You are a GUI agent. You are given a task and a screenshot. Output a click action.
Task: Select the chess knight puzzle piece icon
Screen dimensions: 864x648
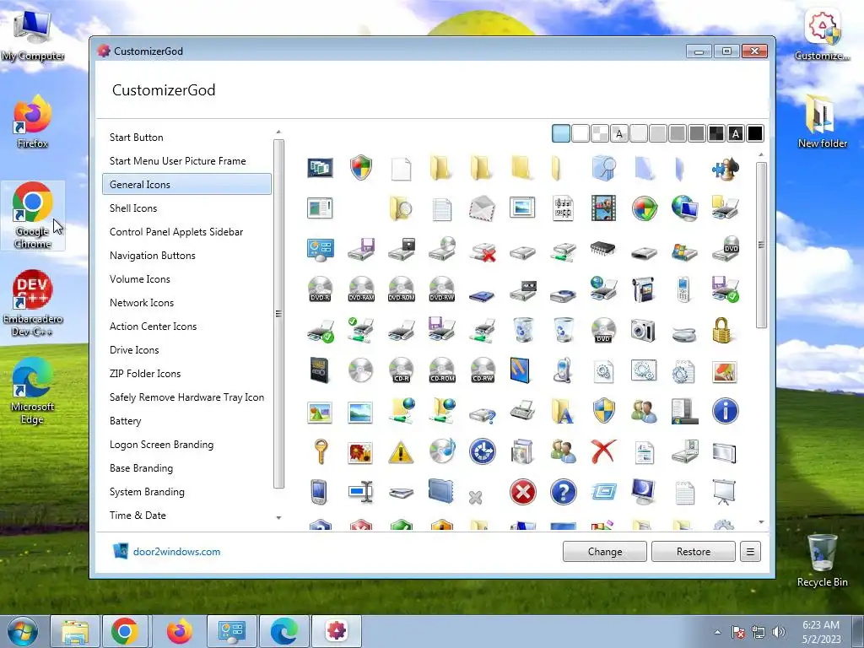(725, 168)
